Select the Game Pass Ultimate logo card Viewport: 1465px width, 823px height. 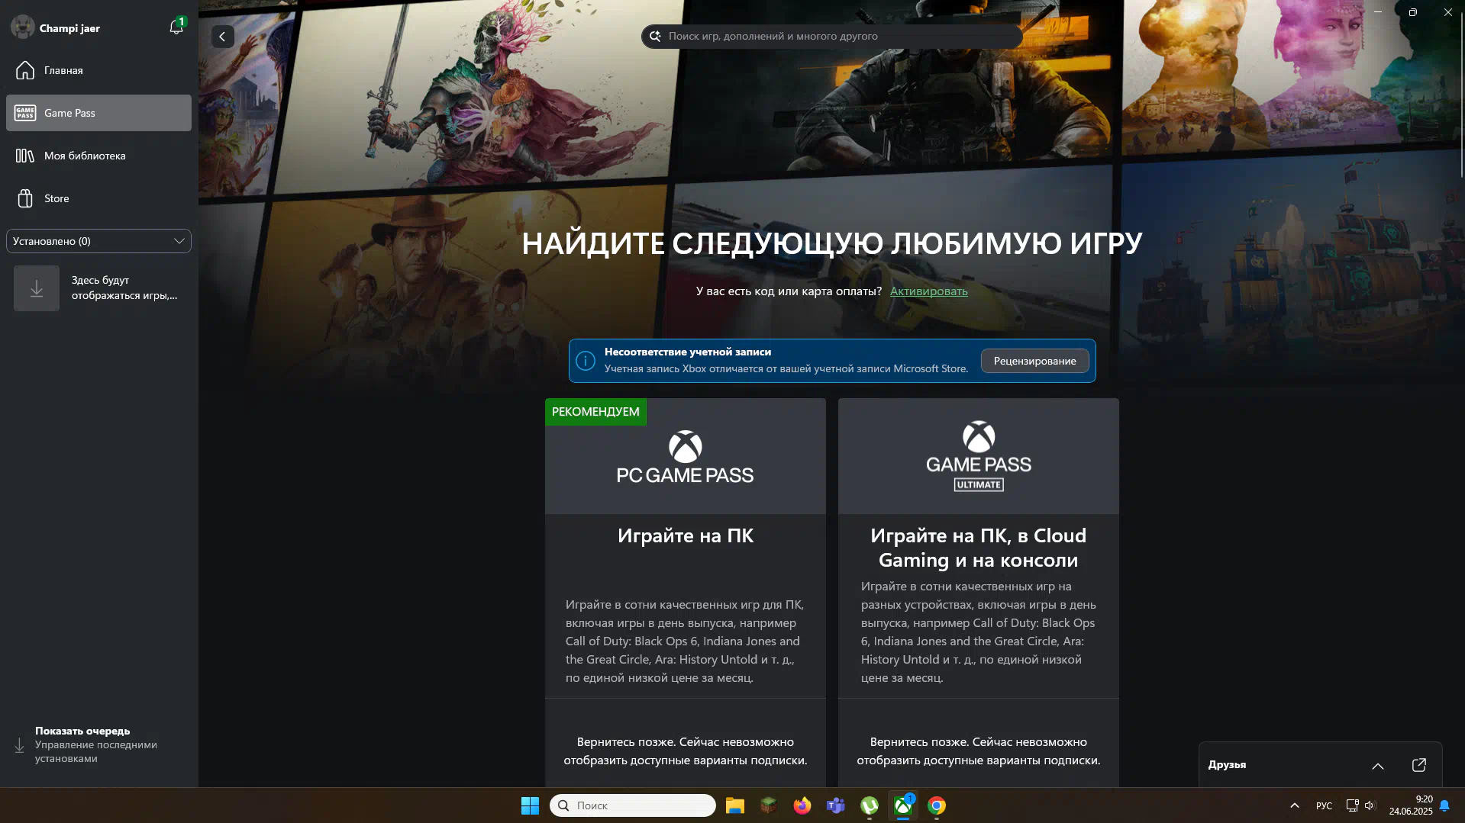978,456
